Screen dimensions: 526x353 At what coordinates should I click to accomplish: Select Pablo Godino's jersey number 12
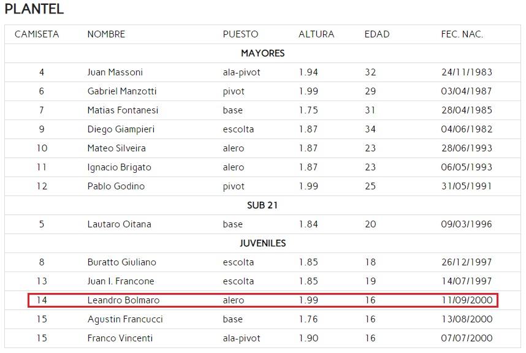[x=42, y=186]
